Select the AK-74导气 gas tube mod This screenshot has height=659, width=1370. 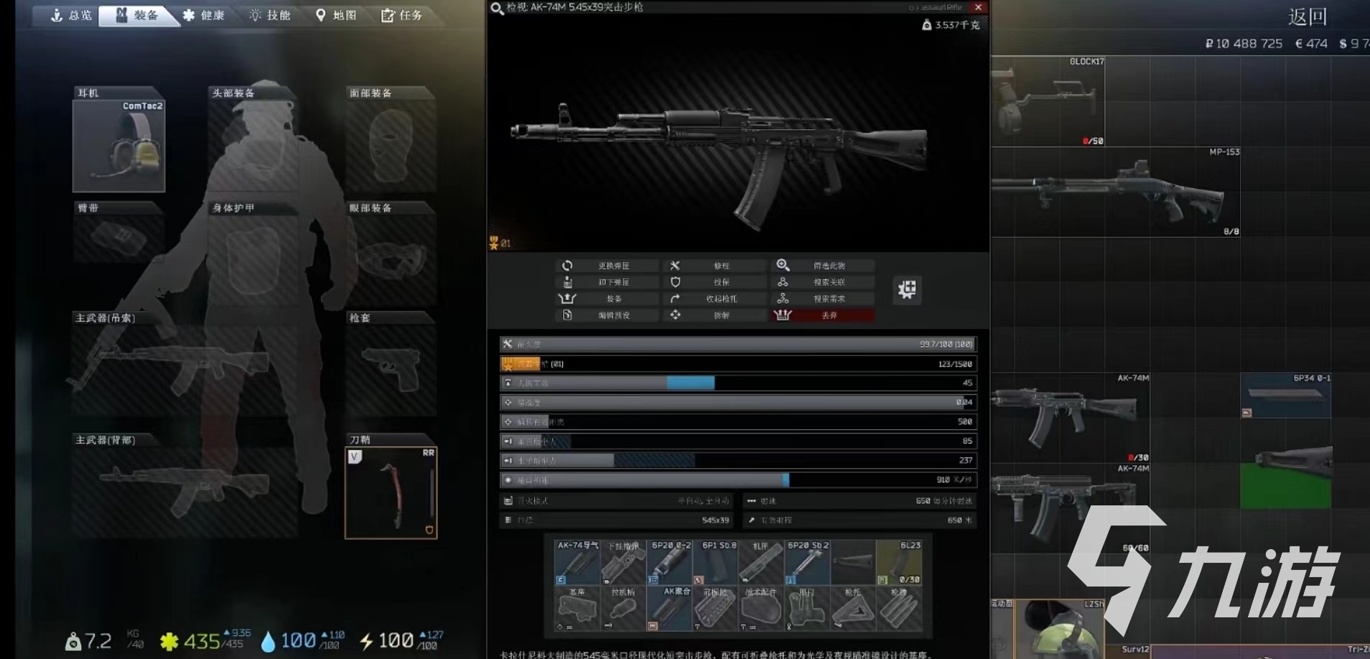point(577,562)
